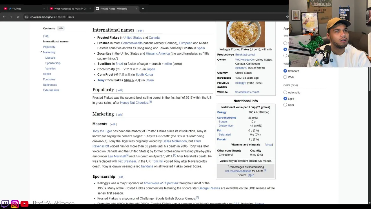Jump to International names in contents
Viewport: 371px width, 209px height.
coord(56,42)
